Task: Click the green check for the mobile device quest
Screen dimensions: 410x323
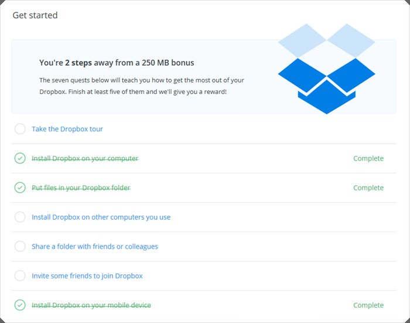Action: 20,305
